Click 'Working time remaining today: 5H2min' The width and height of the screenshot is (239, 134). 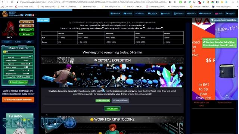point(112,52)
